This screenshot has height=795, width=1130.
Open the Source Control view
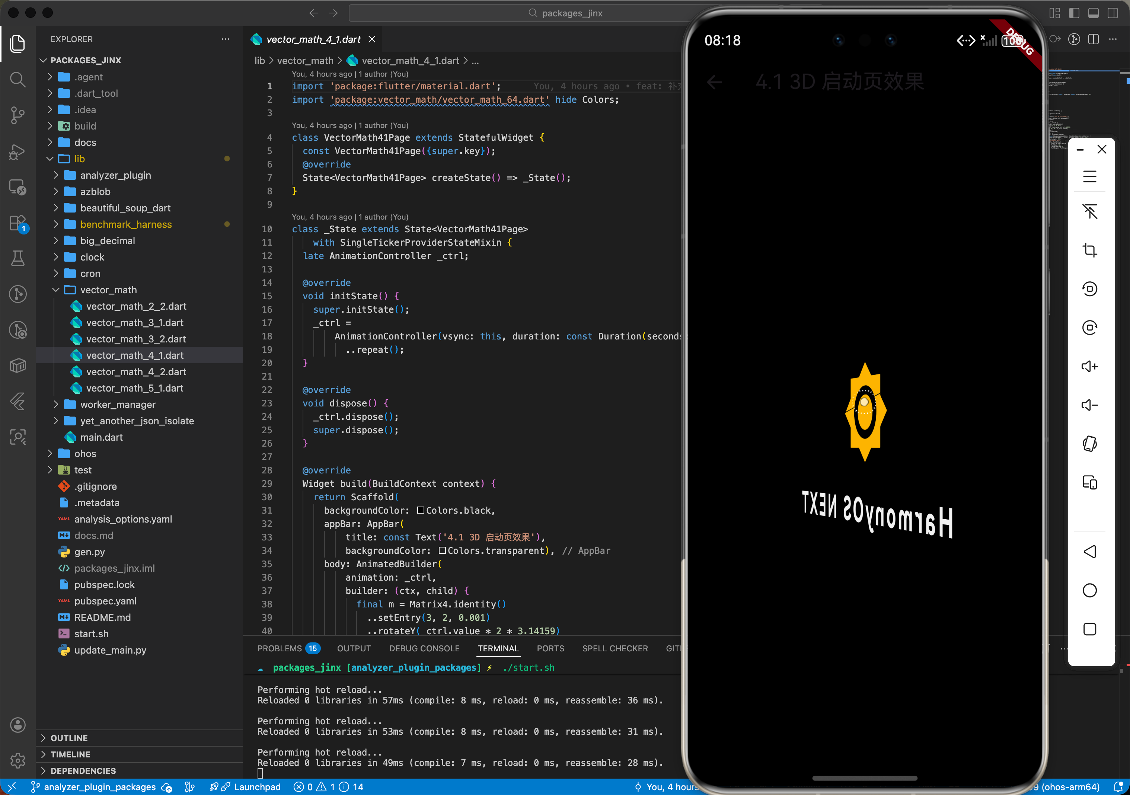point(18,115)
